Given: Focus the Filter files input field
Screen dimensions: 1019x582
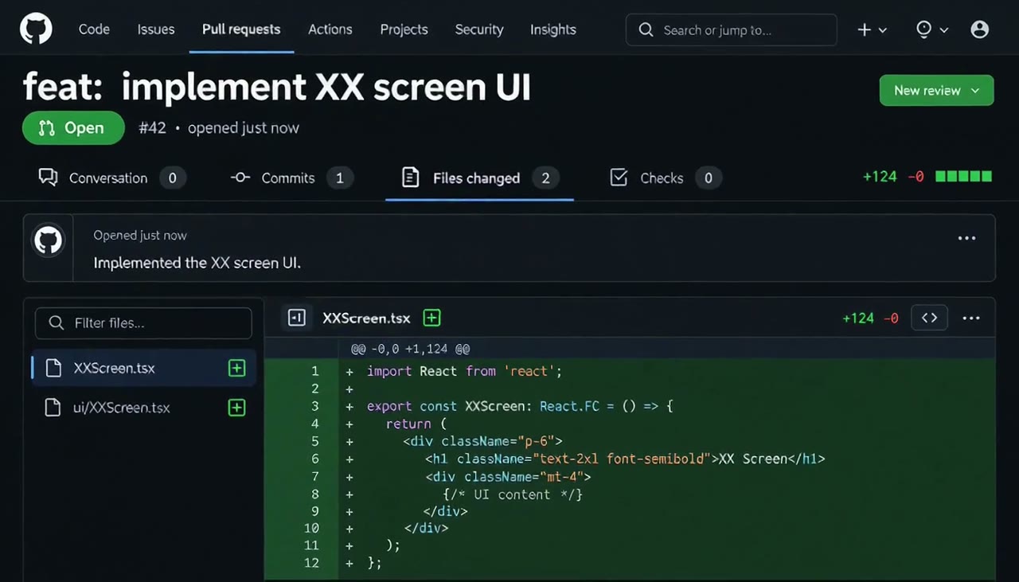Looking at the screenshot, I should 143,323.
